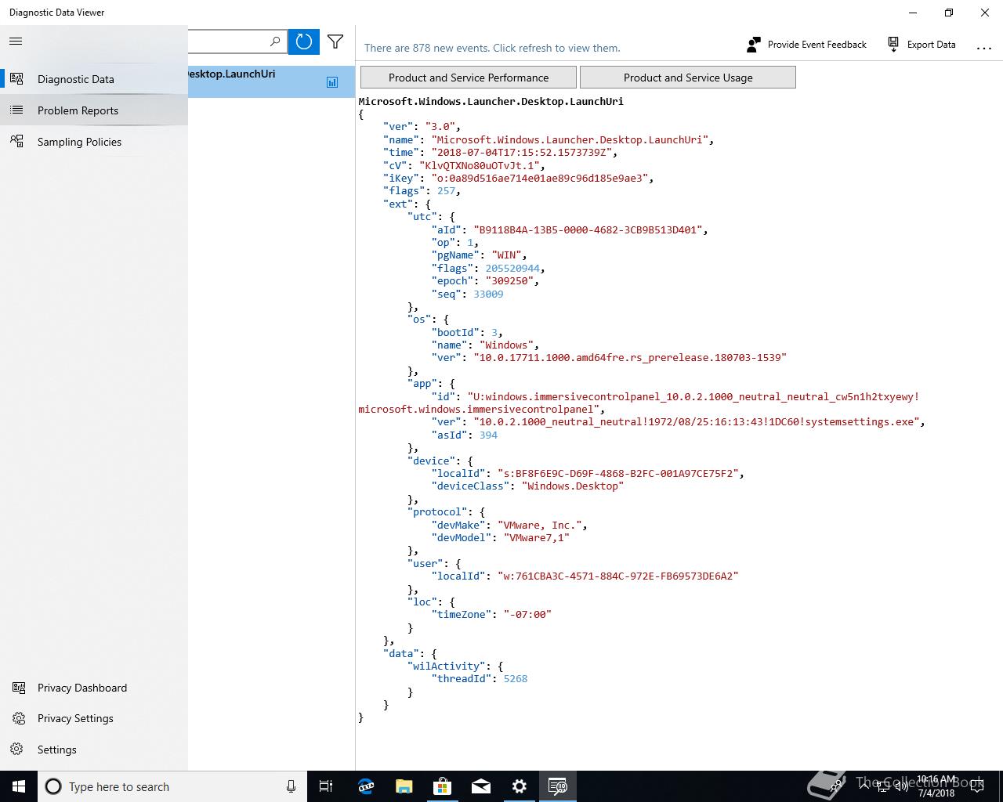Click Export Data

(922, 45)
